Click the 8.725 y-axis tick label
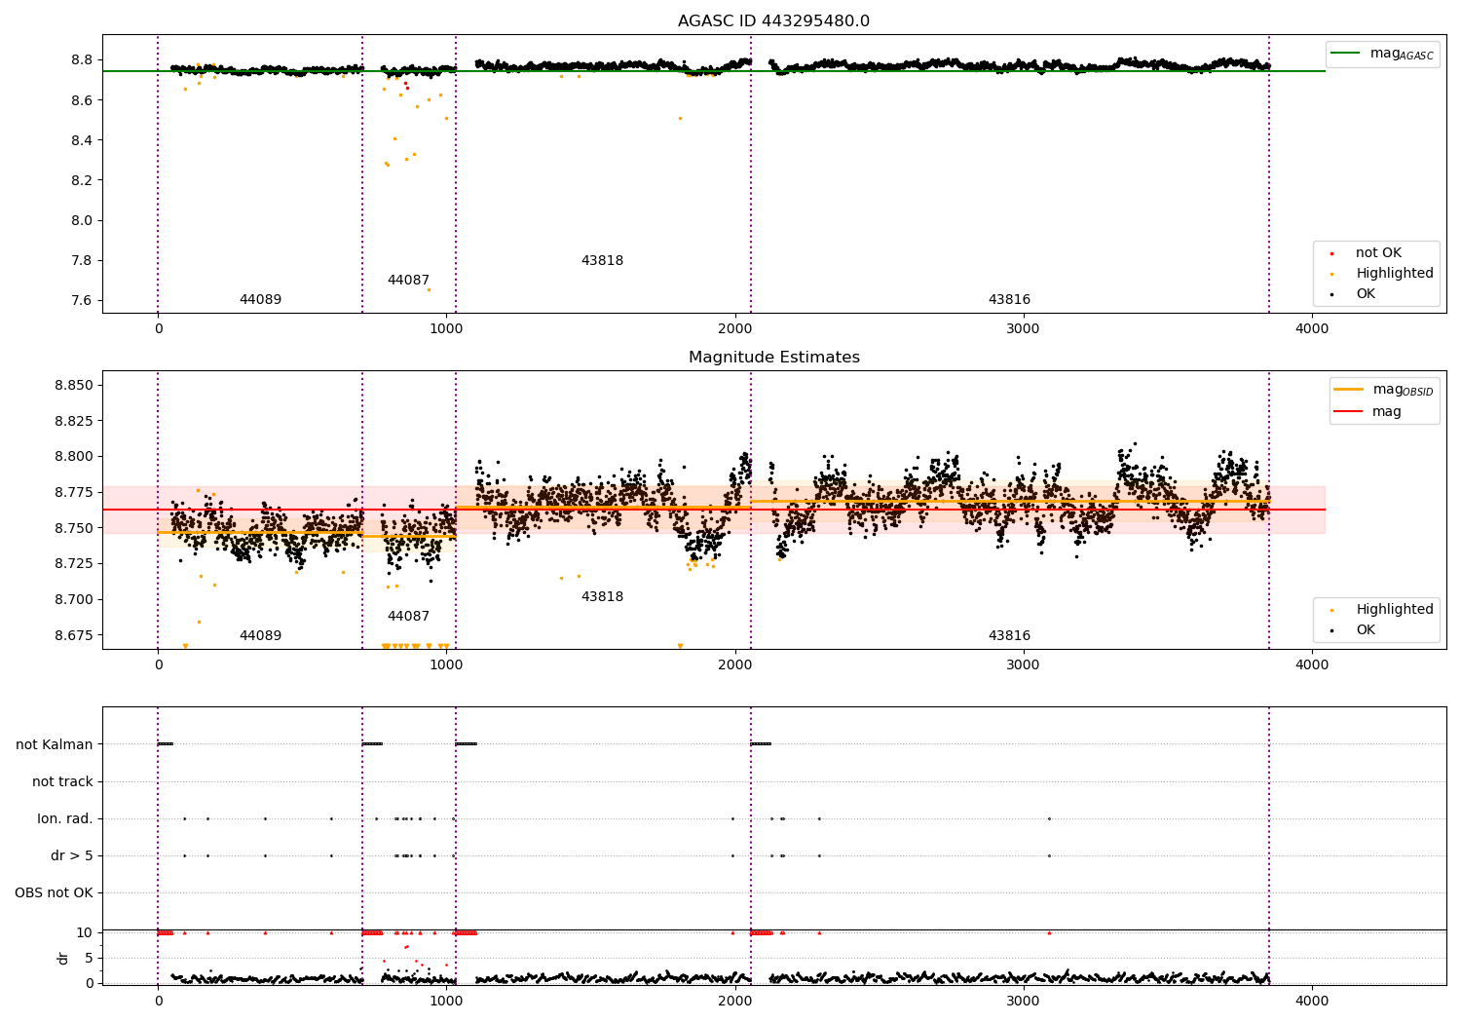The height and width of the screenshot is (1023, 1461). (x=74, y=564)
